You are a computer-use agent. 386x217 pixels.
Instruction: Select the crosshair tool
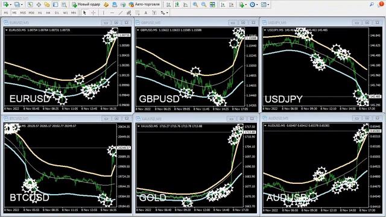click(x=93, y=13)
